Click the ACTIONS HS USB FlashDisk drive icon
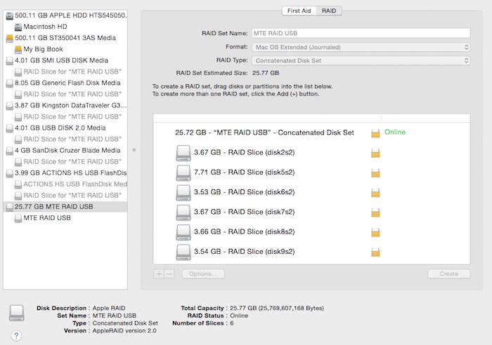The width and height of the screenshot is (492, 345). (10, 173)
